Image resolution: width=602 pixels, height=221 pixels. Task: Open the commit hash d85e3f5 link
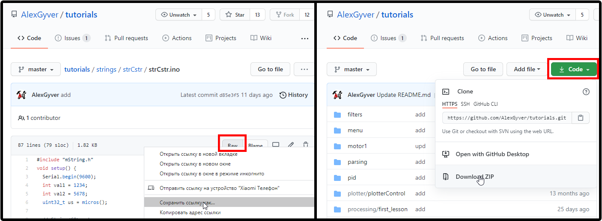tap(229, 95)
